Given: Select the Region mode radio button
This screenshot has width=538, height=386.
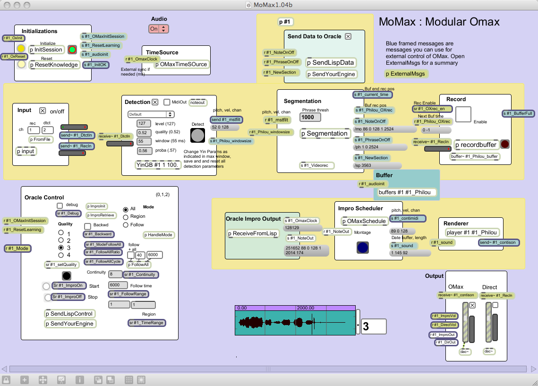Looking at the screenshot, I should click(x=126, y=217).
